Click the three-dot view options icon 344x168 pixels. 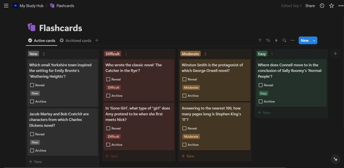coord(293,40)
